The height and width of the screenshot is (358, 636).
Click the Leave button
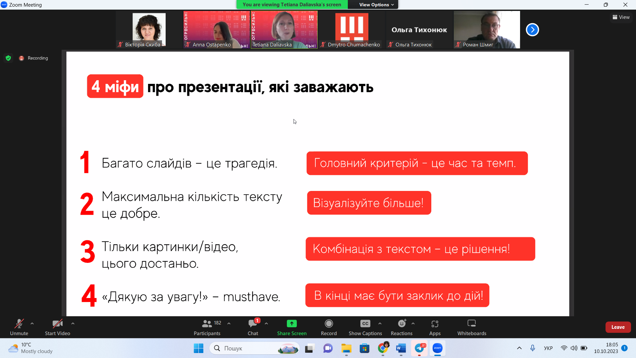click(618, 327)
